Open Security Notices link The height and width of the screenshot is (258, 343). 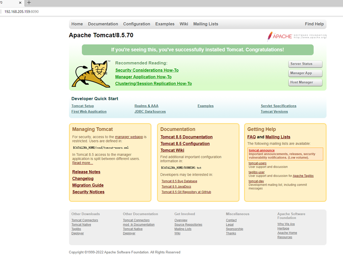[88, 192]
